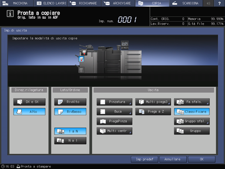
Task: Enable Piega a Z folding
Action: coord(153,112)
